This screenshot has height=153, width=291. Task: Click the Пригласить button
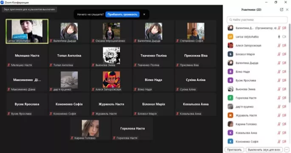tap(234, 150)
